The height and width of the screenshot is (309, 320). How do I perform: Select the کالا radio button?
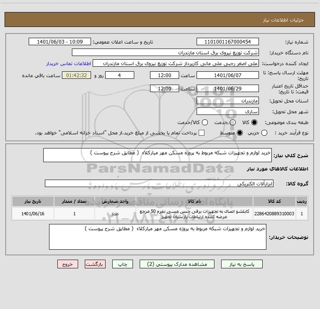coord(254,122)
